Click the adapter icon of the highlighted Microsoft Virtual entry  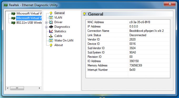13,18
